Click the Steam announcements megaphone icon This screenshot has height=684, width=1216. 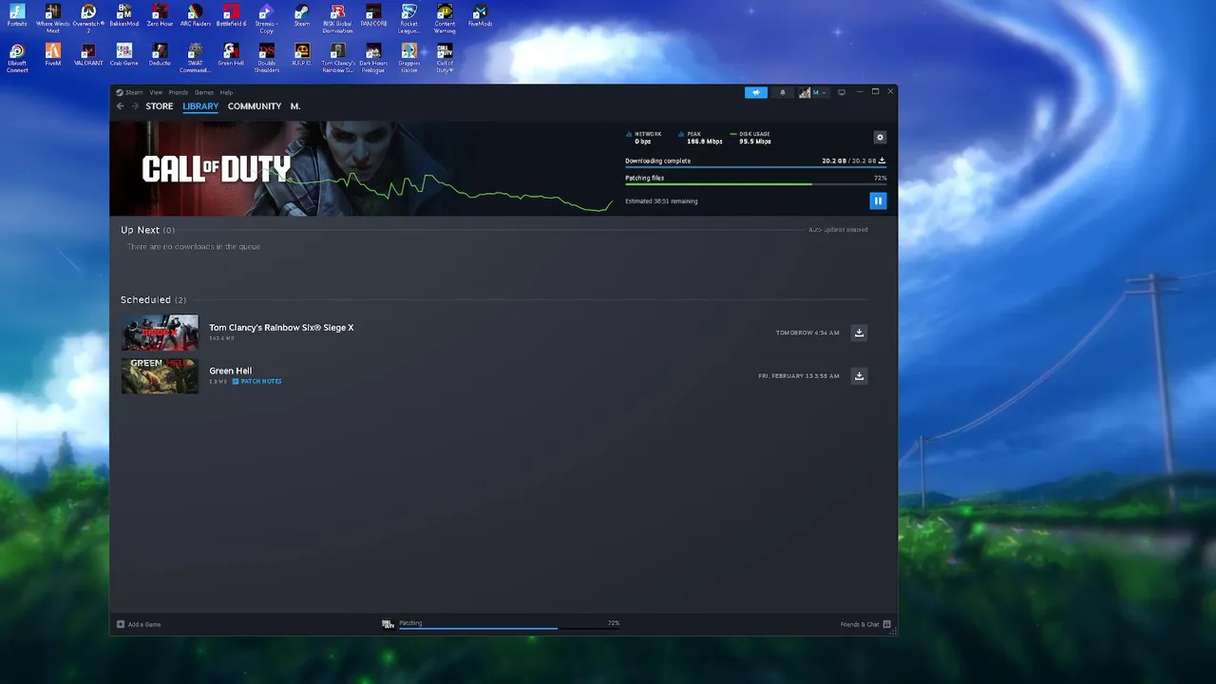756,92
